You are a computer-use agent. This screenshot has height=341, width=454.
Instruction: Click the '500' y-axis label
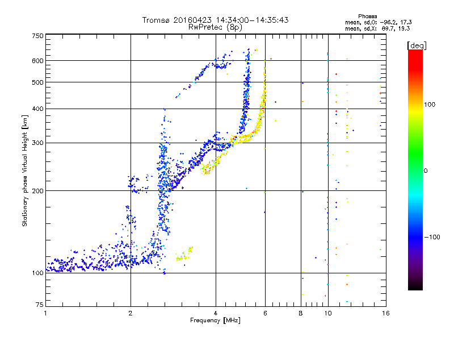click(37, 82)
